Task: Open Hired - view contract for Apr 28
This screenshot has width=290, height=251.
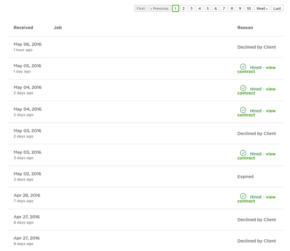Action: 256,199
